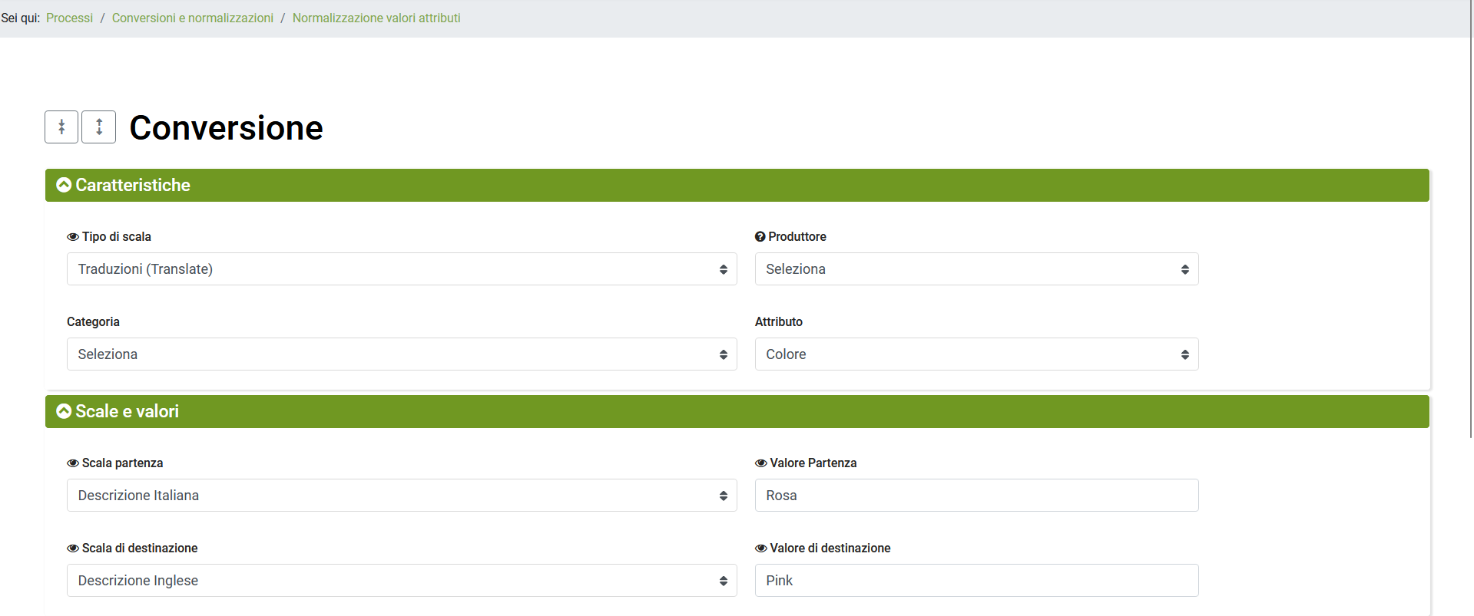Click the expand all sections icon button

click(x=99, y=127)
